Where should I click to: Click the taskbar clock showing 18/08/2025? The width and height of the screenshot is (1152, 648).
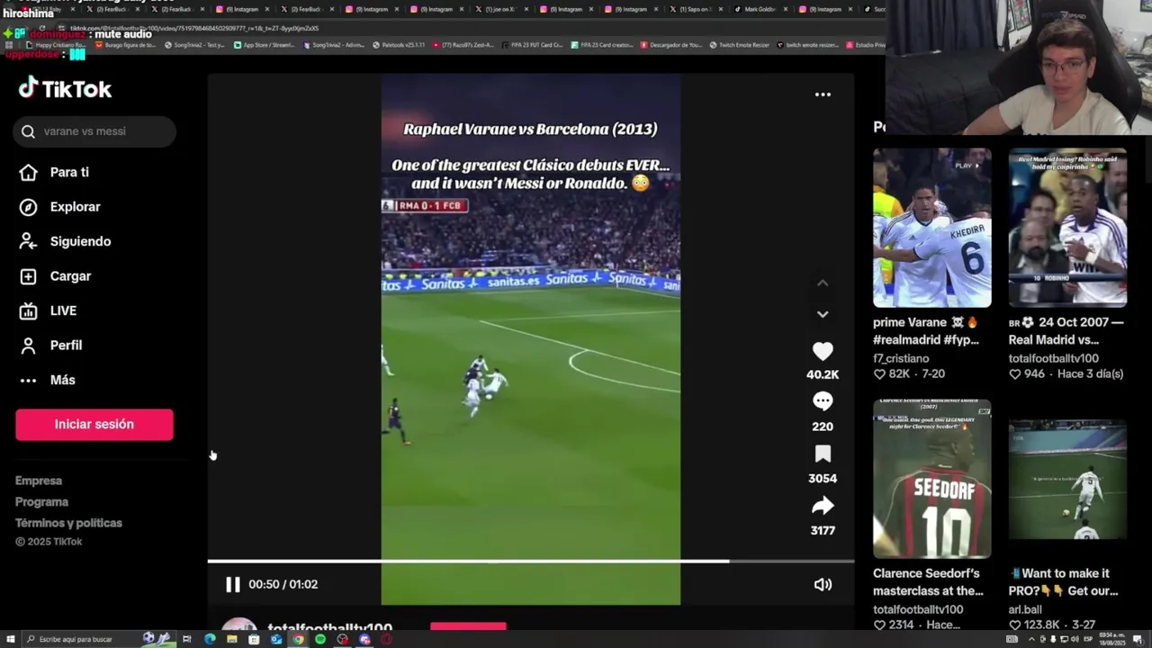click(x=1111, y=639)
